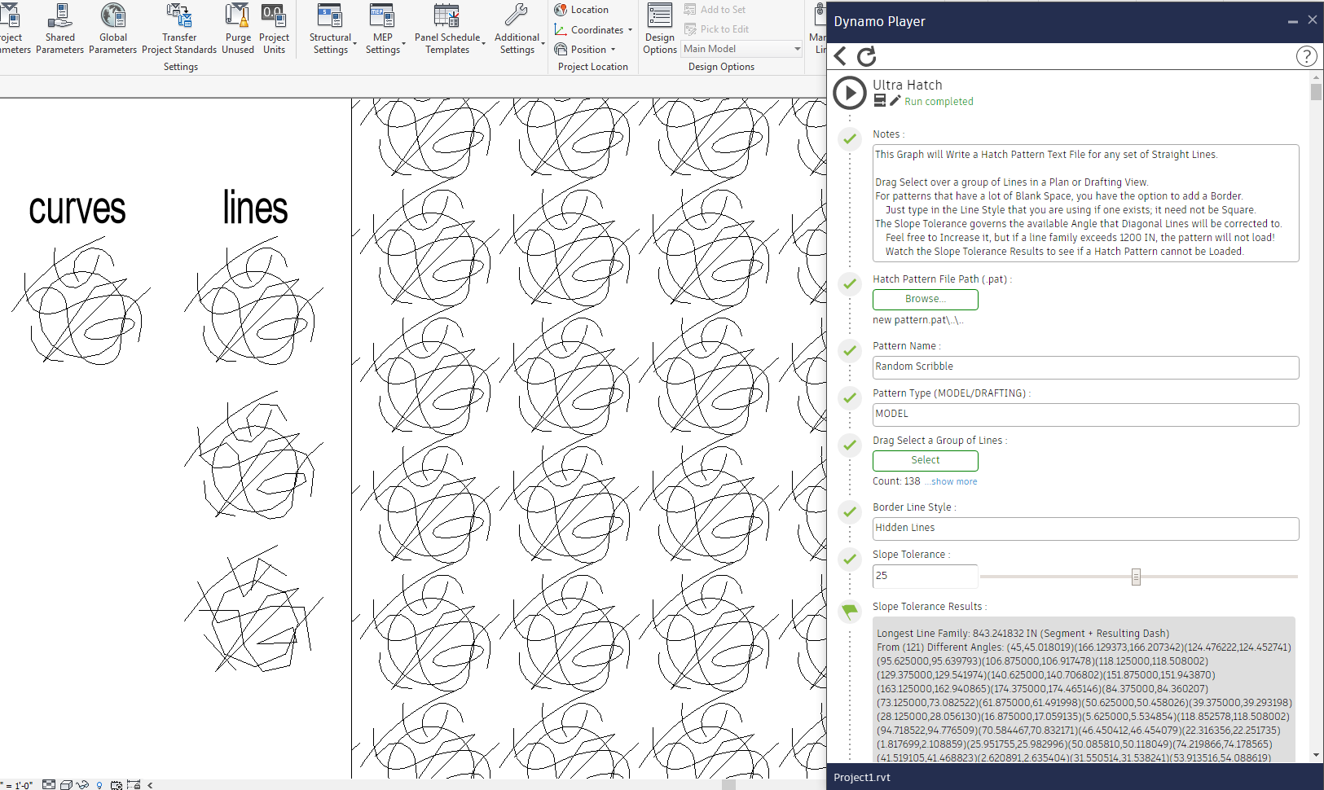Image resolution: width=1324 pixels, height=790 pixels.
Task: Open Global Parameters dialog
Action: pos(112,29)
